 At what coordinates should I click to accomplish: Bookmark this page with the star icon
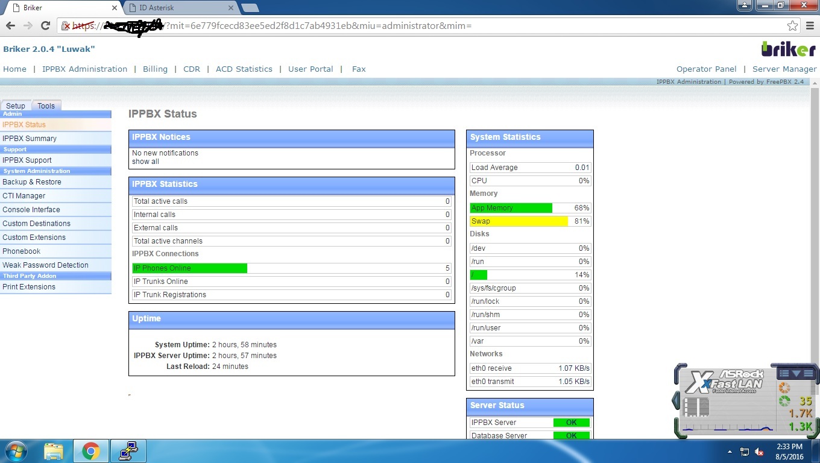tap(792, 26)
